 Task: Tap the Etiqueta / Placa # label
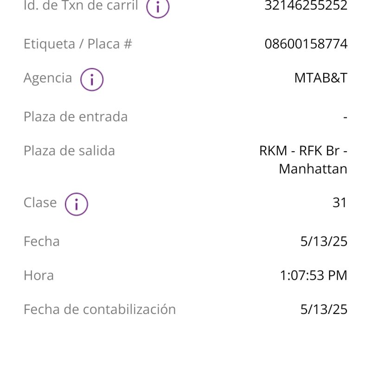[x=78, y=44]
